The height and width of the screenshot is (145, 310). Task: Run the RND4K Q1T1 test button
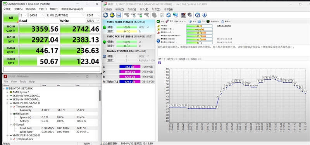pyautogui.click(x=11, y=61)
